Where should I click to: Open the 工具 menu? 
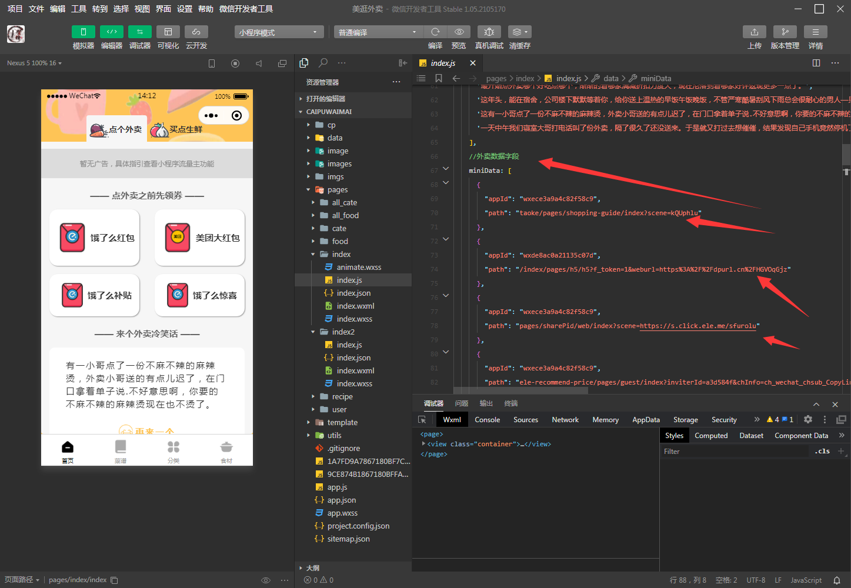[x=79, y=9]
